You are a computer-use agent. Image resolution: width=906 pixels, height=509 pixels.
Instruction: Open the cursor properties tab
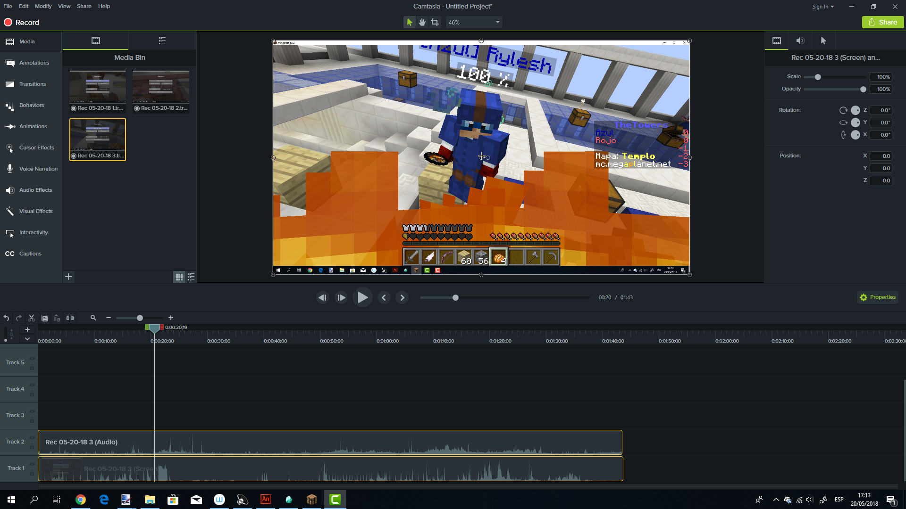[823, 41]
